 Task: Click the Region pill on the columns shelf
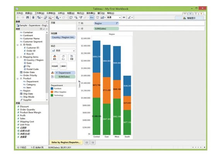[106, 23]
